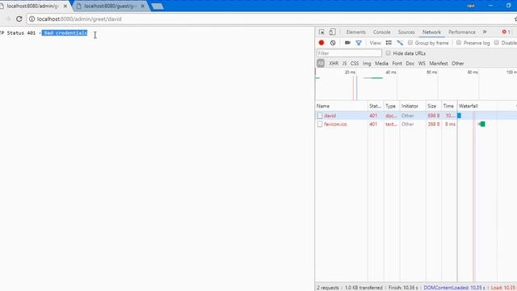Filter requests by CSS
This screenshot has height=291, width=517.
click(355, 63)
